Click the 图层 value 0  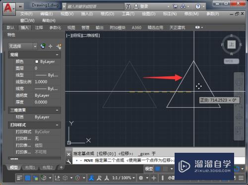(36, 68)
